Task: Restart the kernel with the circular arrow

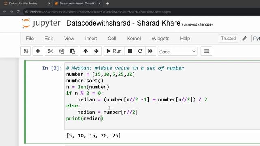Action: (140, 51)
